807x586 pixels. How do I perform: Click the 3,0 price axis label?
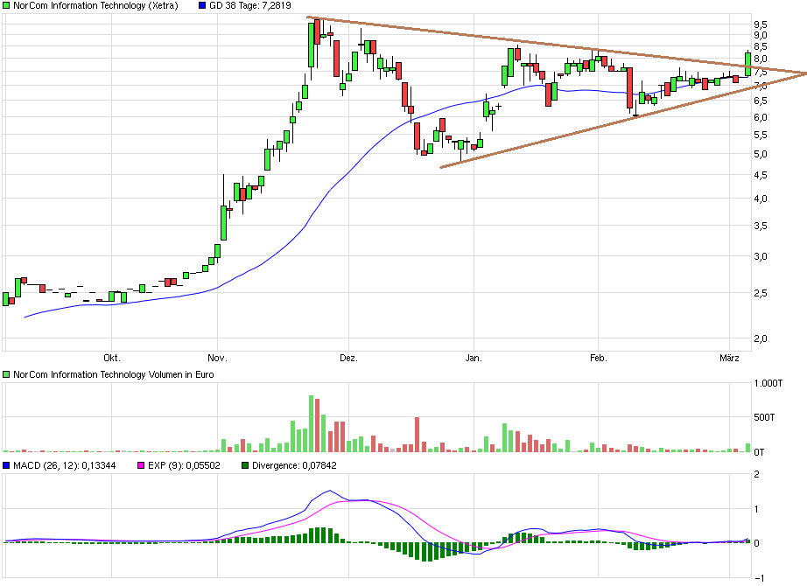click(x=761, y=256)
